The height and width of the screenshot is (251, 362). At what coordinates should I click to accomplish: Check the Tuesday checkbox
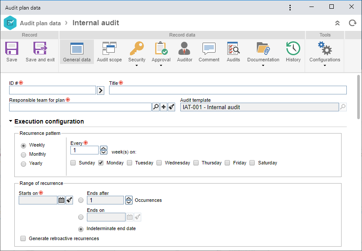click(130, 163)
